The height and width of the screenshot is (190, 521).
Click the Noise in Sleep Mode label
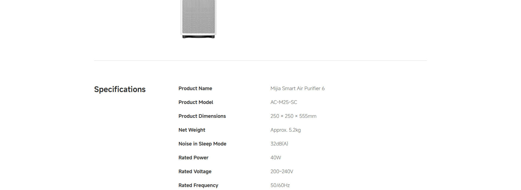(202, 144)
